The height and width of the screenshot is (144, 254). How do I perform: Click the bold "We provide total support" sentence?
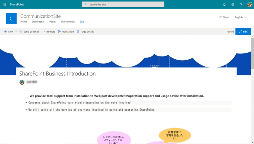[117, 96]
